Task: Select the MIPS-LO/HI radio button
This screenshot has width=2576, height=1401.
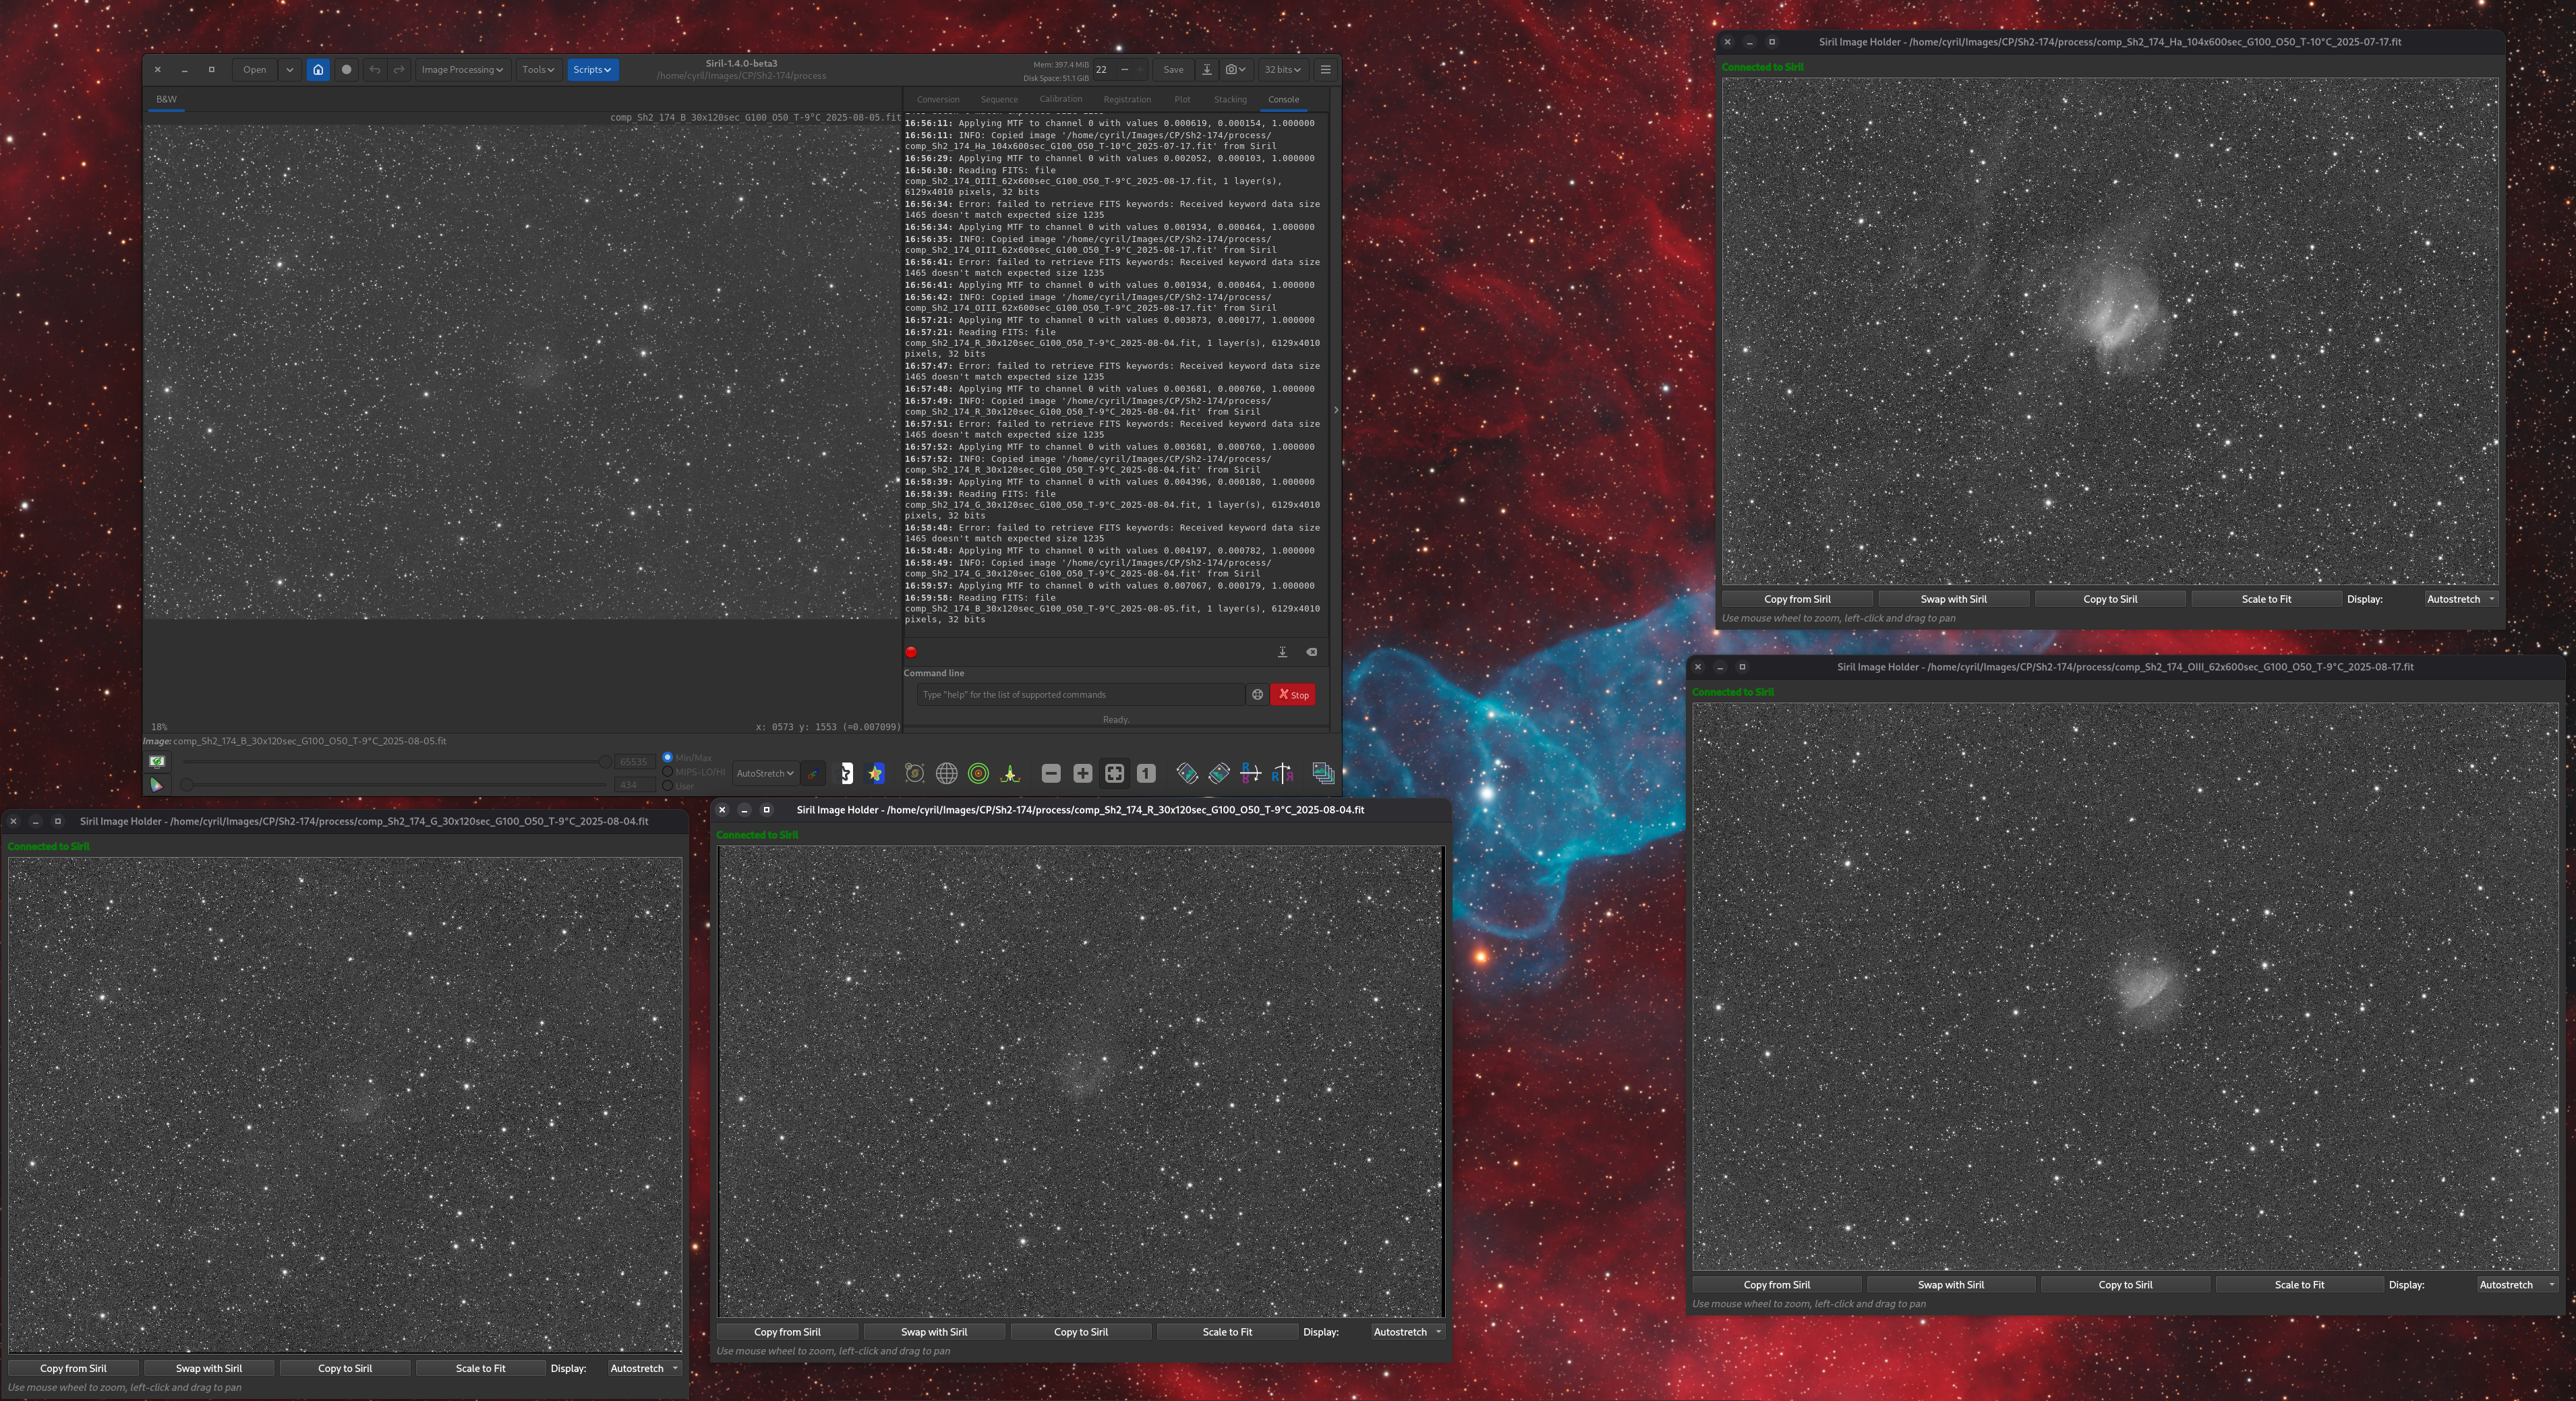Action: tap(668, 772)
